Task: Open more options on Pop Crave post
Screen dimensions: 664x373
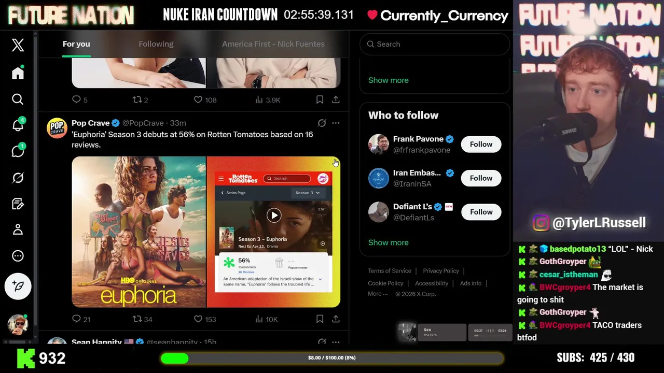Action: tap(336, 123)
